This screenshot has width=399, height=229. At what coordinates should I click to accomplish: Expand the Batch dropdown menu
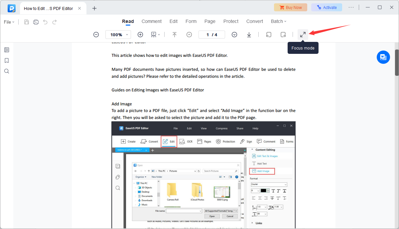click(x=279, y=21)
